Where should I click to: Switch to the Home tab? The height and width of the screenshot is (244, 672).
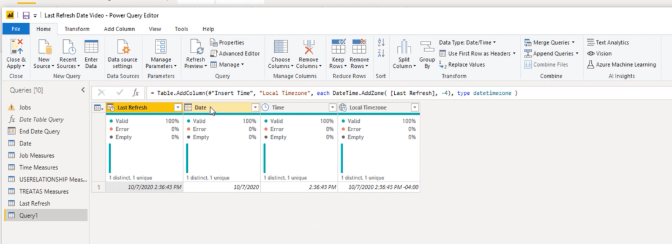43,29
